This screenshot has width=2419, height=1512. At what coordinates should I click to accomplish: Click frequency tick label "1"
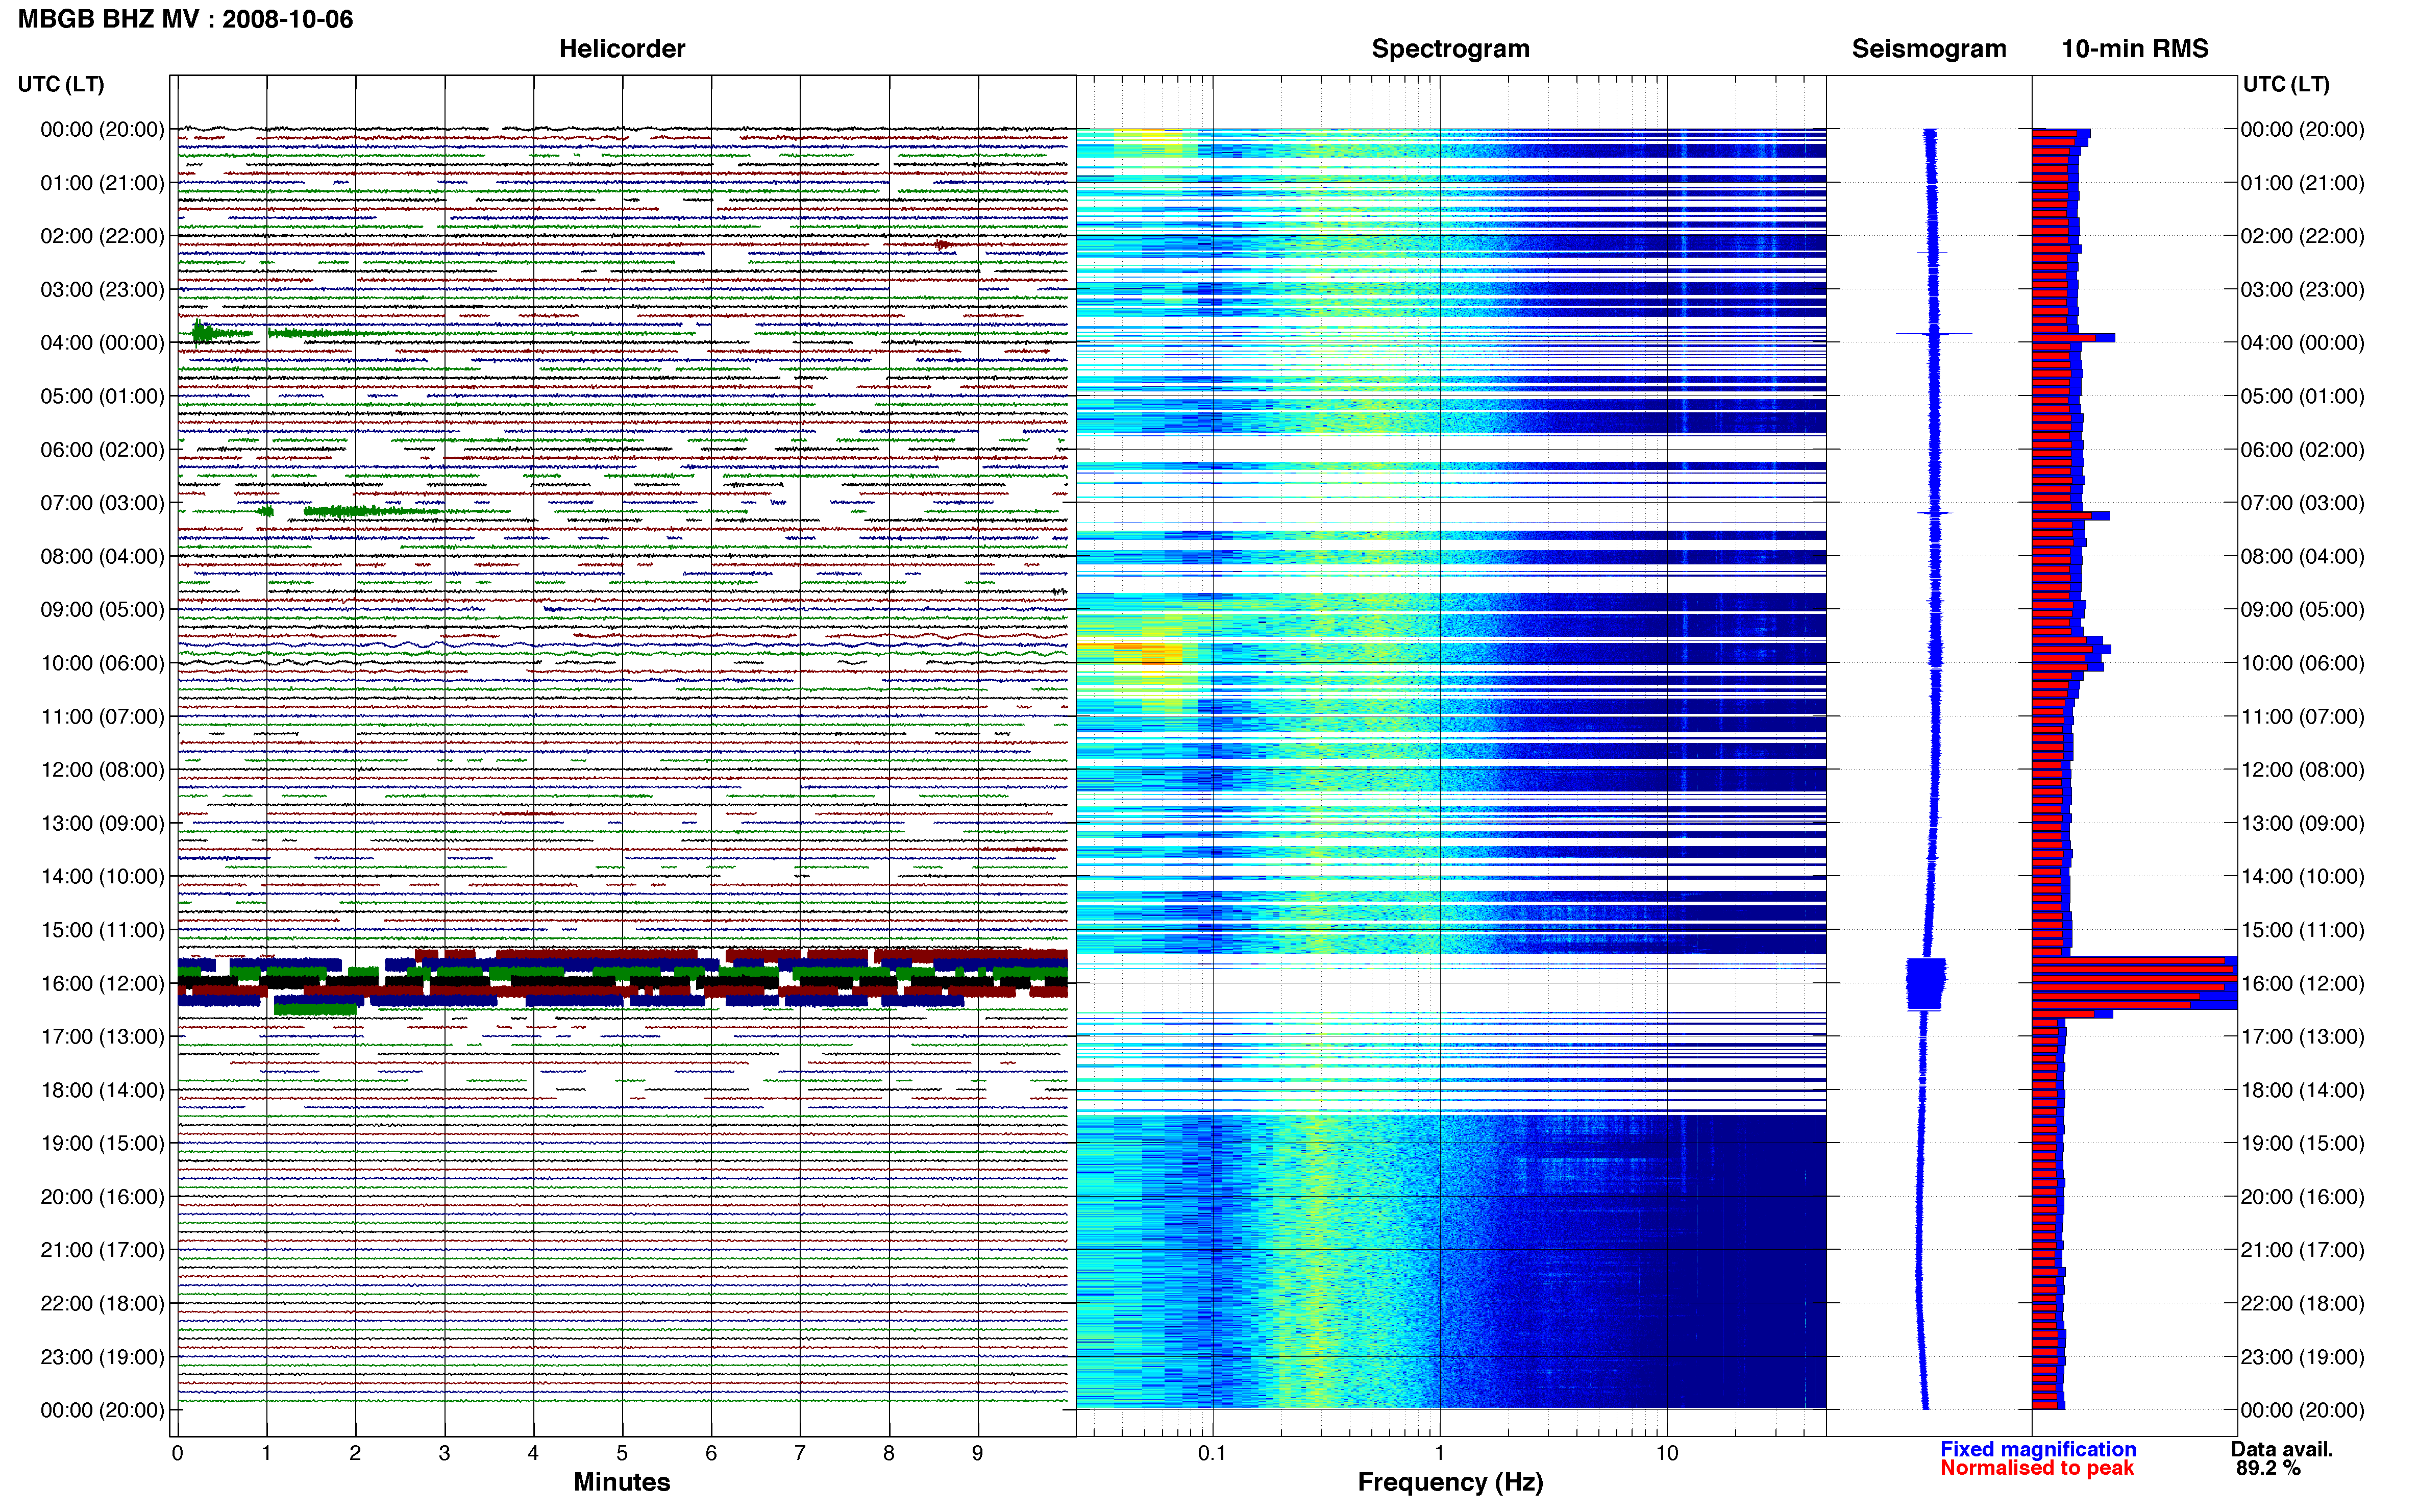click(1439, 1453)
